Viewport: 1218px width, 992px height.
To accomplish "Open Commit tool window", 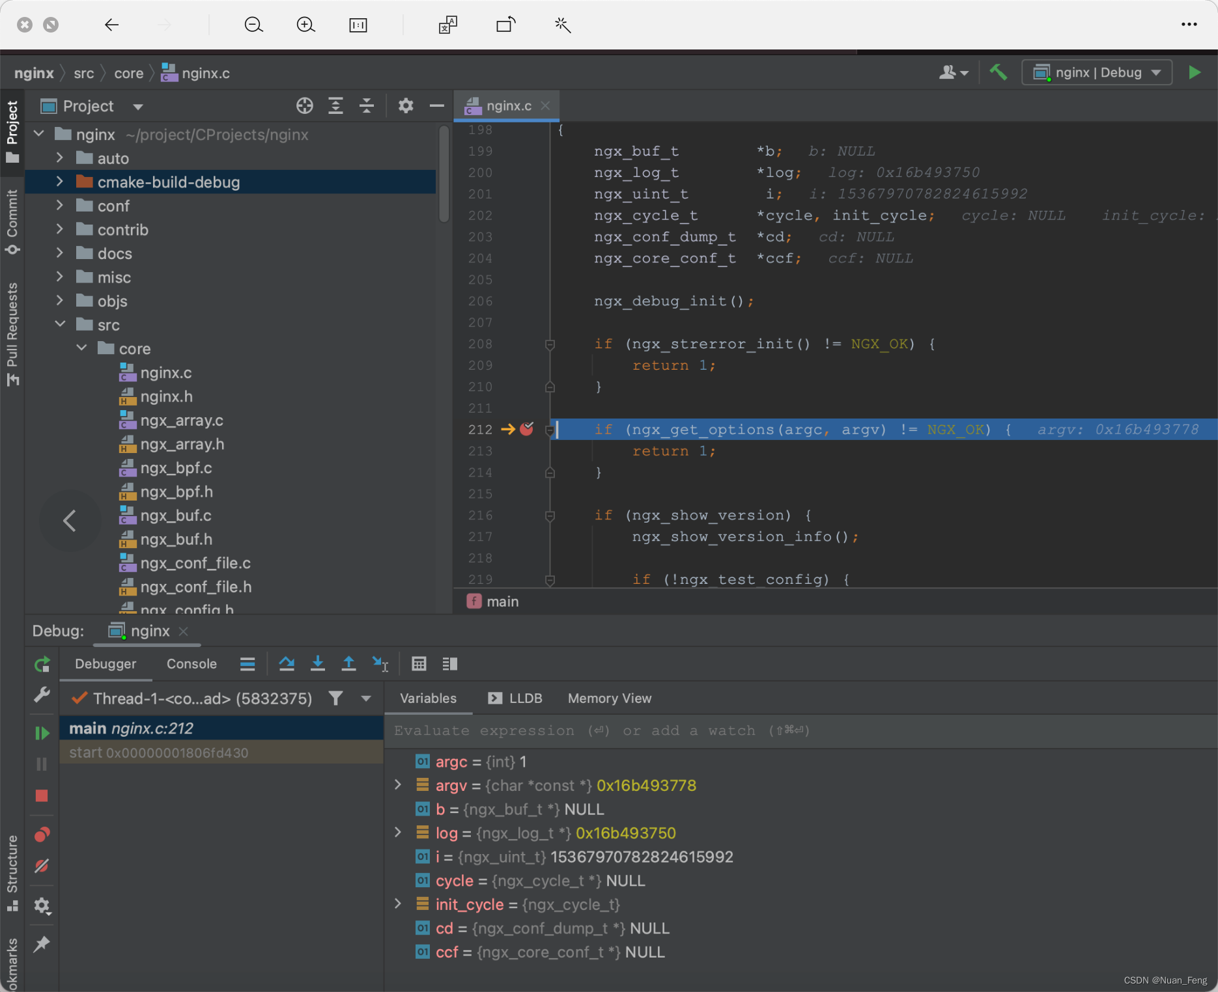I will click(12, 223).
